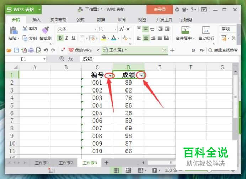The height and width of the screenshot is (179, 246).
Task: Select cell containing 98
Action: click(128, 136)
